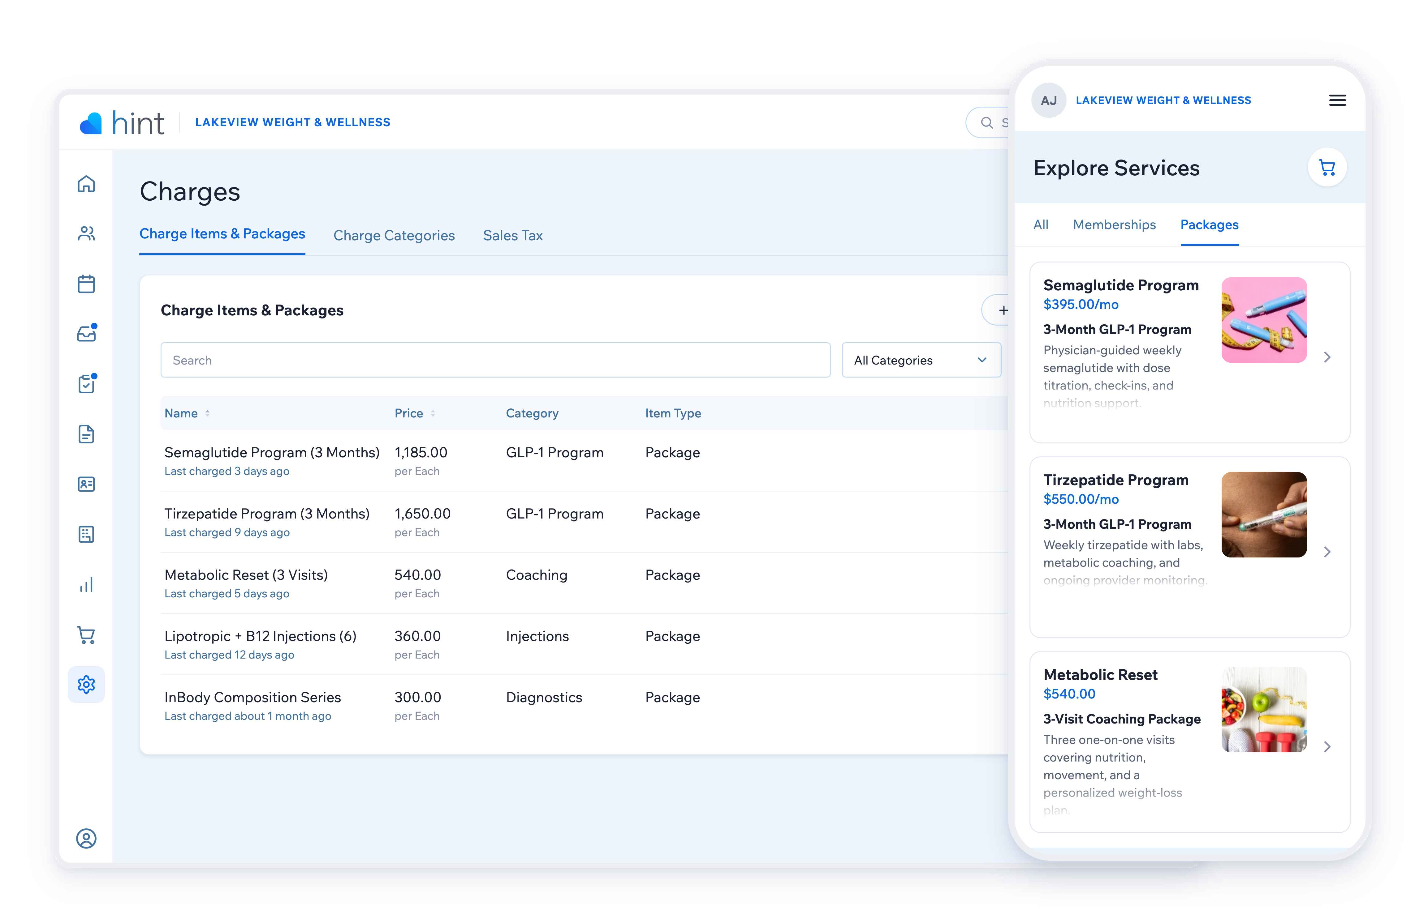
Task: Open the shopping cart in Explore Services
Action: pyautogui.click(x=1327, y=168)
